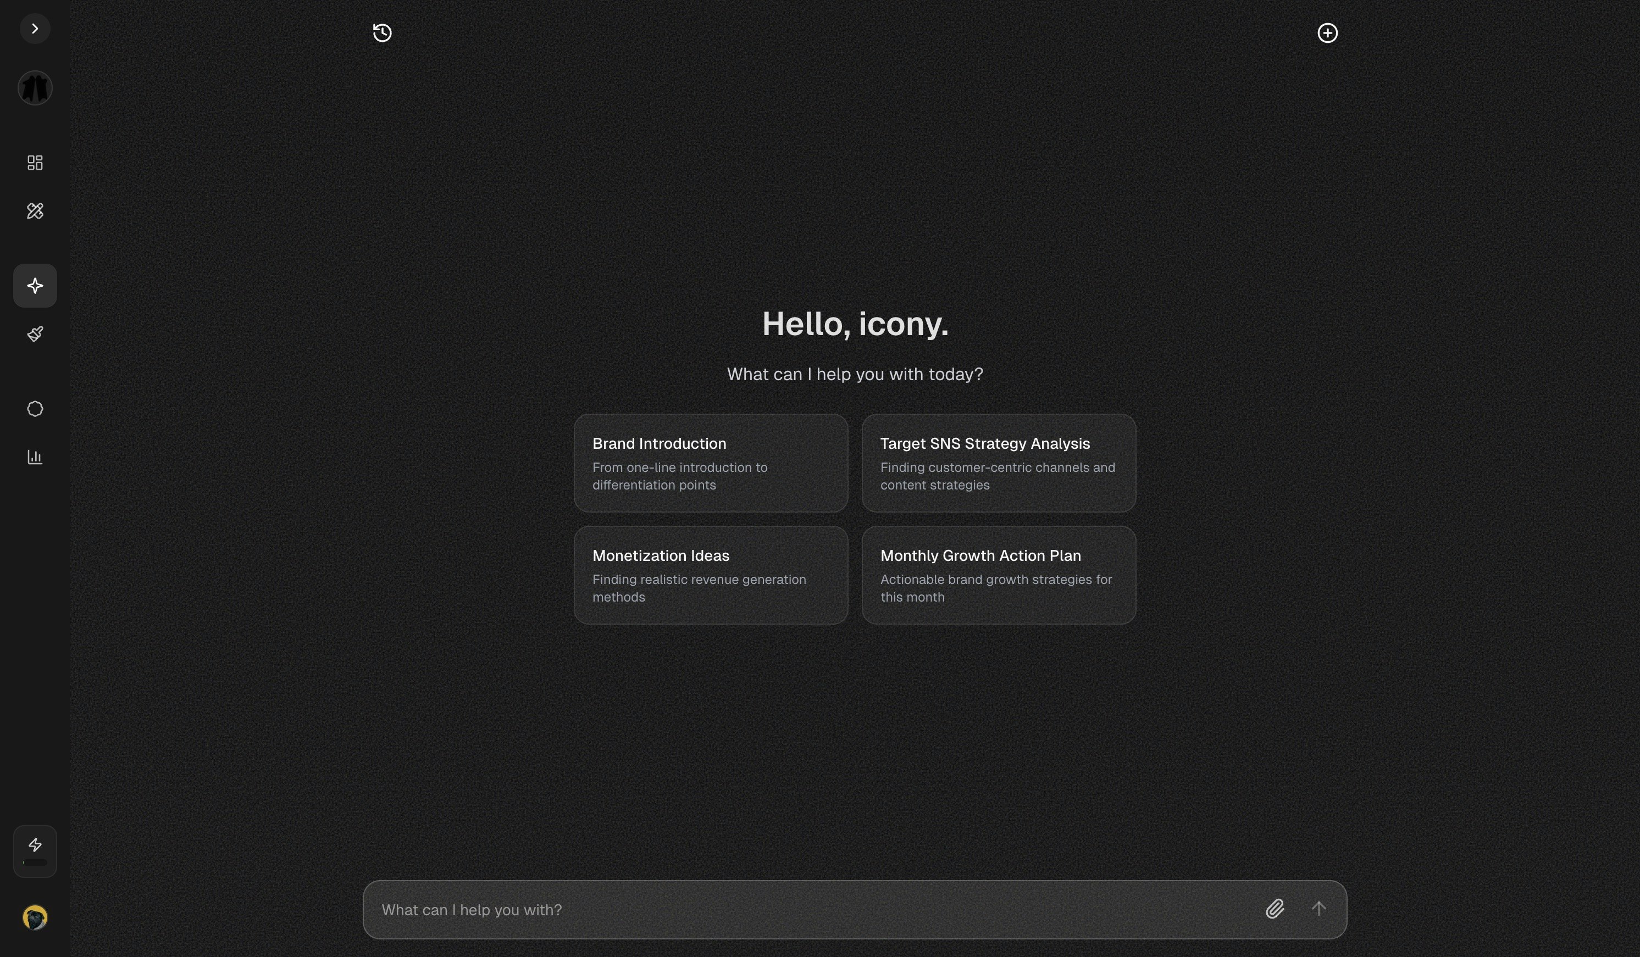
Task: Open the chat history icon at top
Action: pyautogui.click(x=381, y=32)
